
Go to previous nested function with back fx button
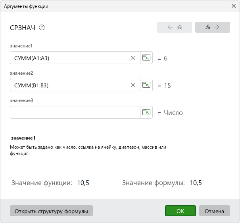pyautogui.click(x=174, y=27)
